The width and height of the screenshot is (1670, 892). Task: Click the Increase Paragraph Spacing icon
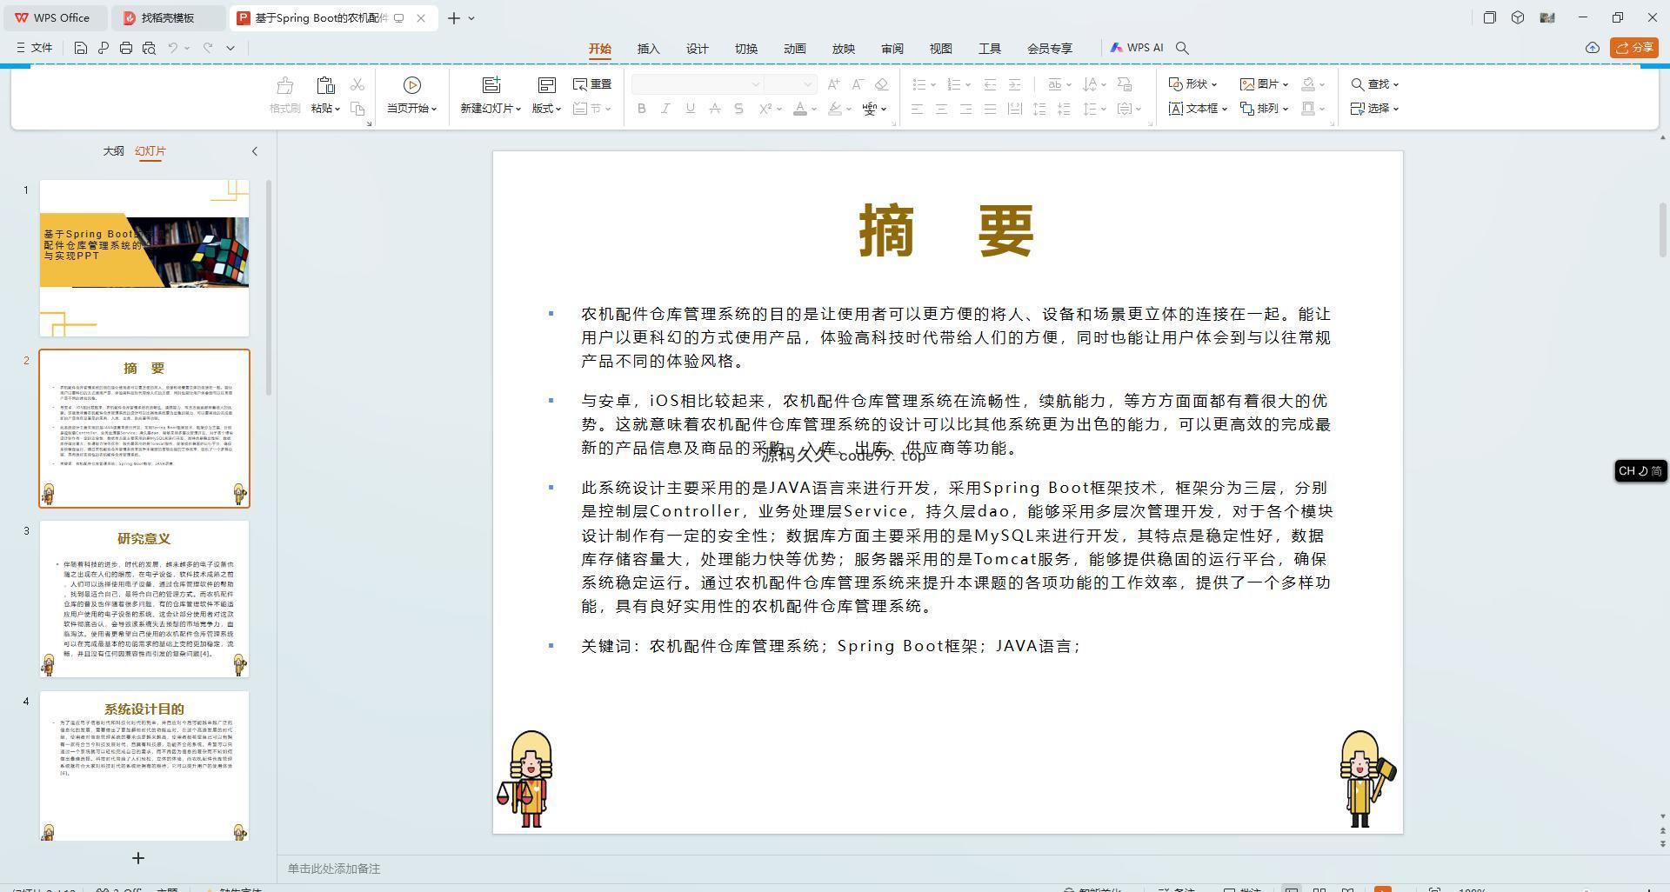(x=1039, y=109)
